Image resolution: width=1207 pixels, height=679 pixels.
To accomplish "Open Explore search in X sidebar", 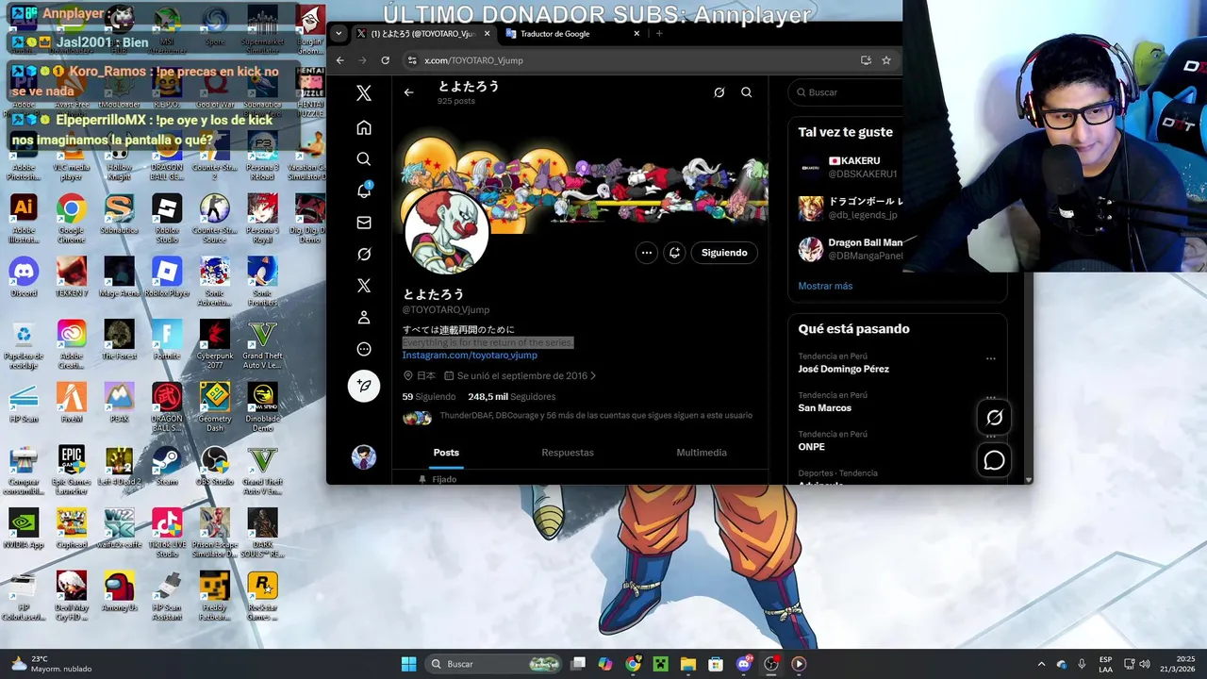I will click(364, 158).
